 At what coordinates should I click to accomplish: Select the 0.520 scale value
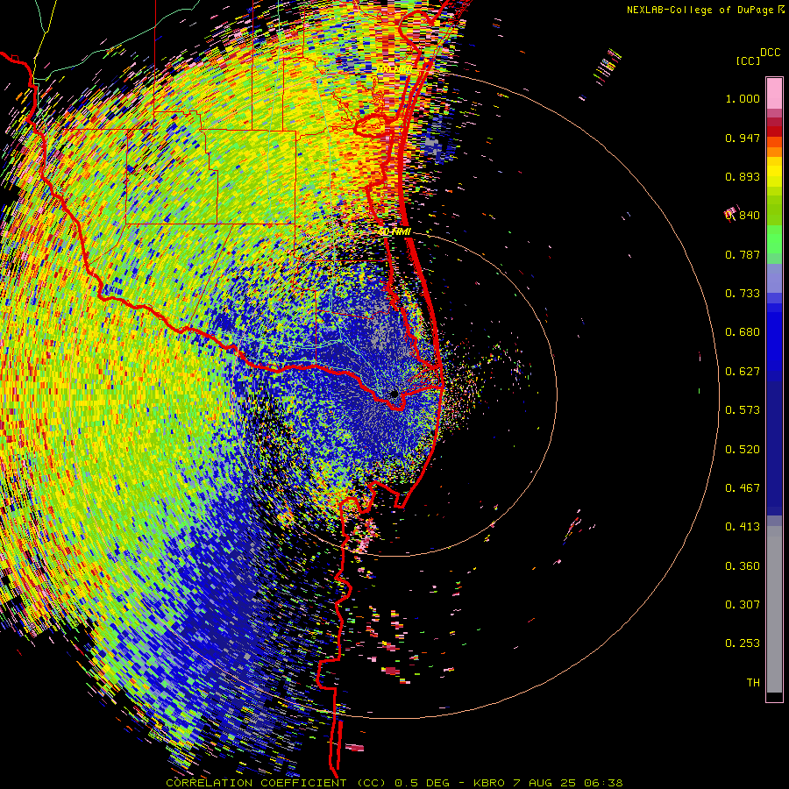point(743,450)
